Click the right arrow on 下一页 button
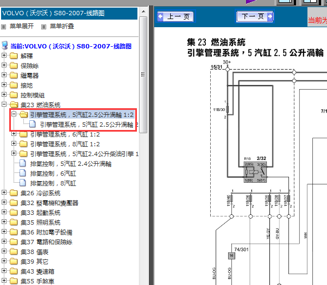 [269, 16]
